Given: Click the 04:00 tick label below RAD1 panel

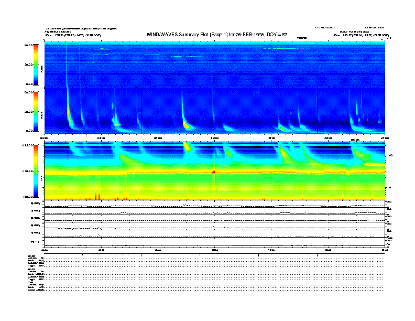Looking at the screenshot, I should (x=101, y=138).
